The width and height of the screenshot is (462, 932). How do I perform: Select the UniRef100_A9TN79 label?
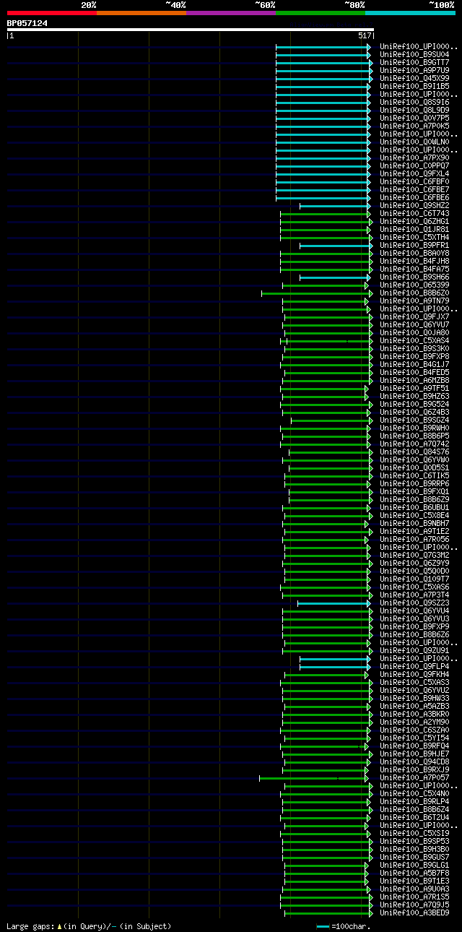pos(414,301)
